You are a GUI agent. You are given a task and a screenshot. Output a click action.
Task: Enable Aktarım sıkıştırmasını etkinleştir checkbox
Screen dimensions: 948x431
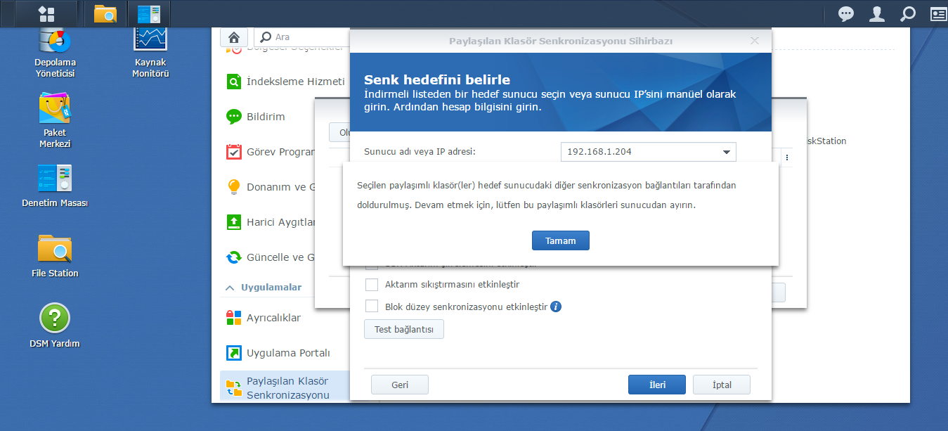[x=372, y=285]
